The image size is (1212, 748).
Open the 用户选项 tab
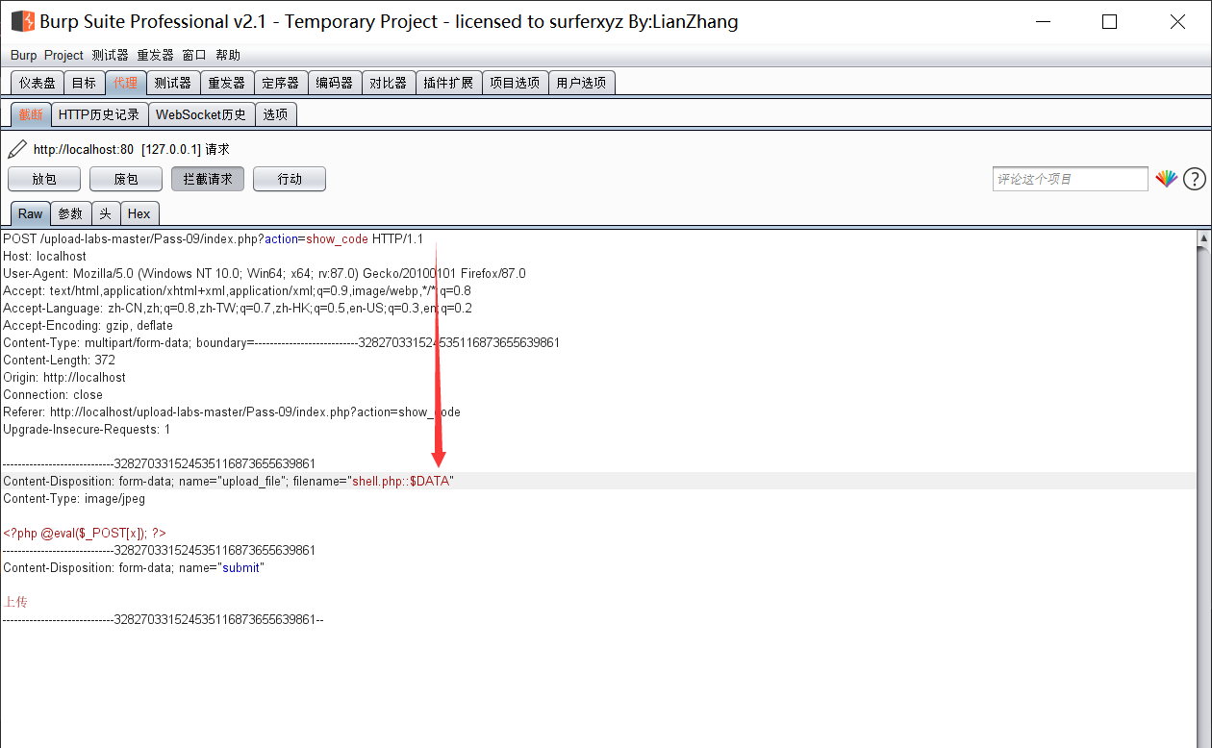point(581,83)
